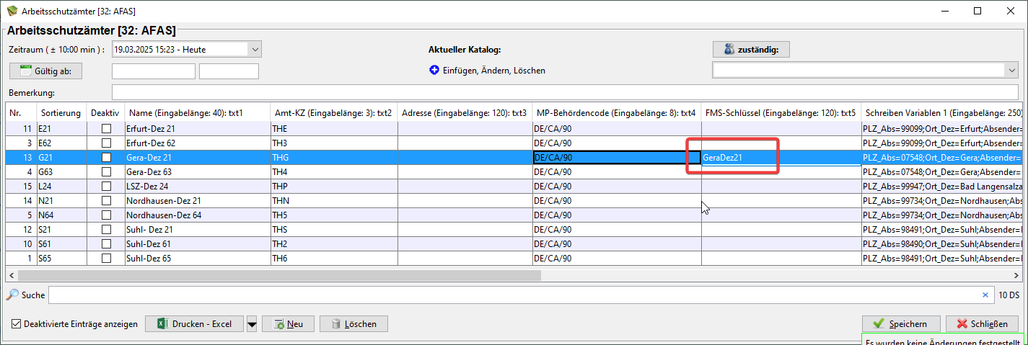Sort by the Sortierung column header
Viewport: 1028px width, 345px height.
pyautogui.click(x=61, y=113)
